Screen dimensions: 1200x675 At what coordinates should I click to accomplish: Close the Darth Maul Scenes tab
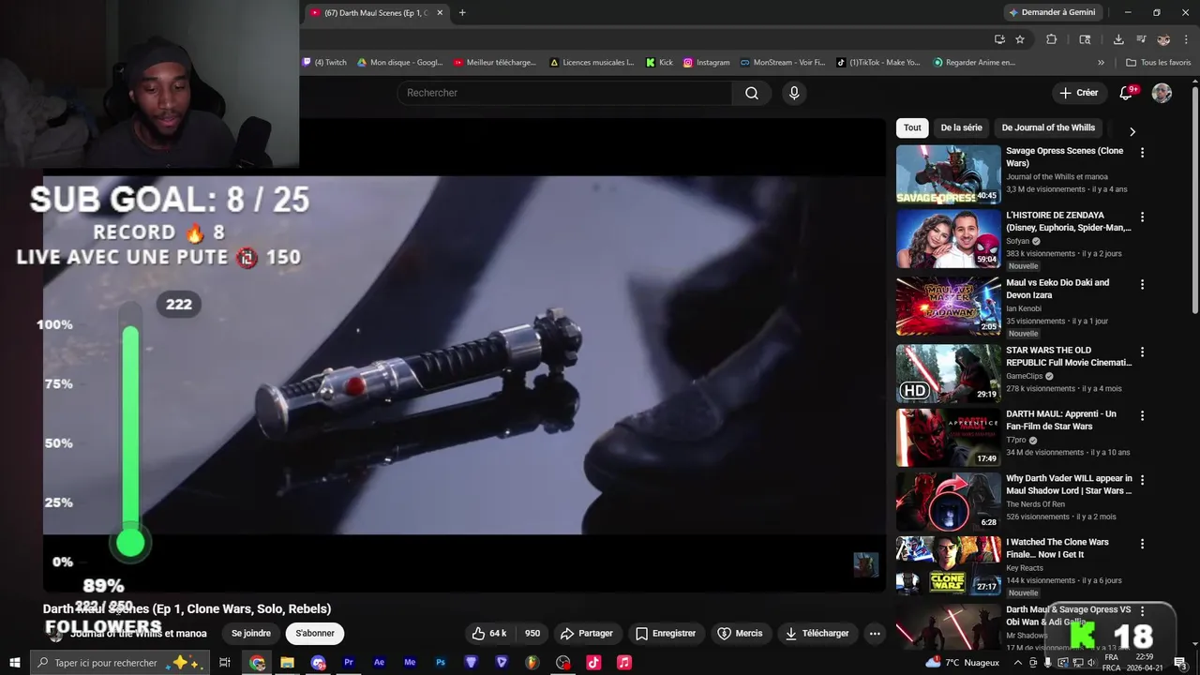[440, 12]
